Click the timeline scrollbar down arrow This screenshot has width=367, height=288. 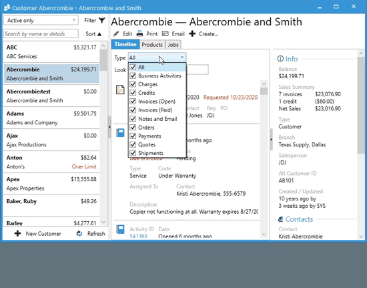click(x=264, y=234)
